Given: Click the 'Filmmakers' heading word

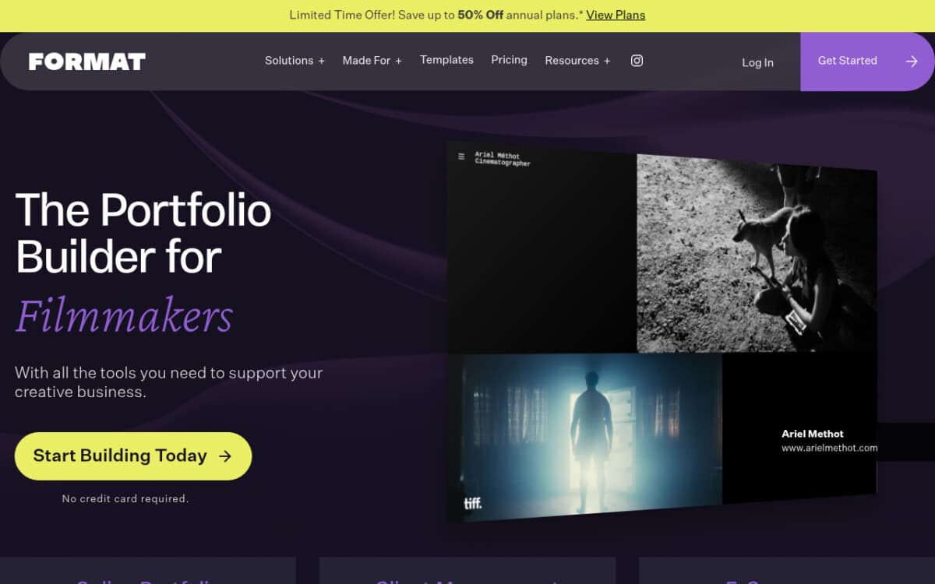Looking at the screenshot, I should pyautogui.click(x=124, y=315).
